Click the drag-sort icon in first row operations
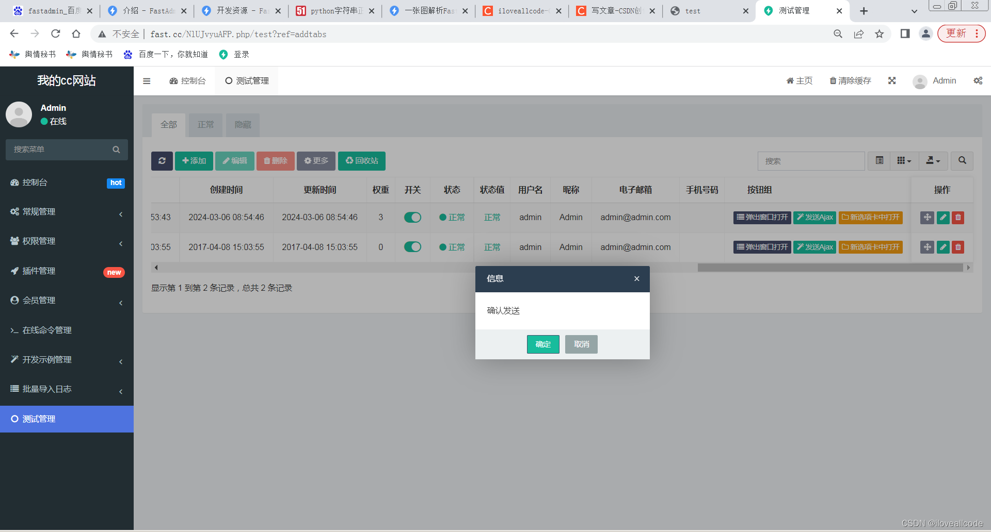This screenshot has width=991, height=532. pos(926,218)
